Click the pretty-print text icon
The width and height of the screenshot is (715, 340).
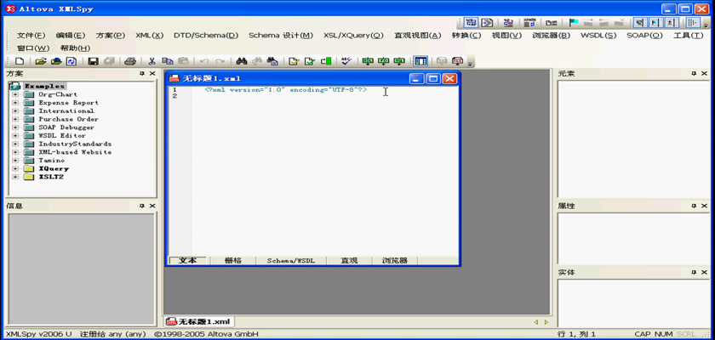pos(488,22)
